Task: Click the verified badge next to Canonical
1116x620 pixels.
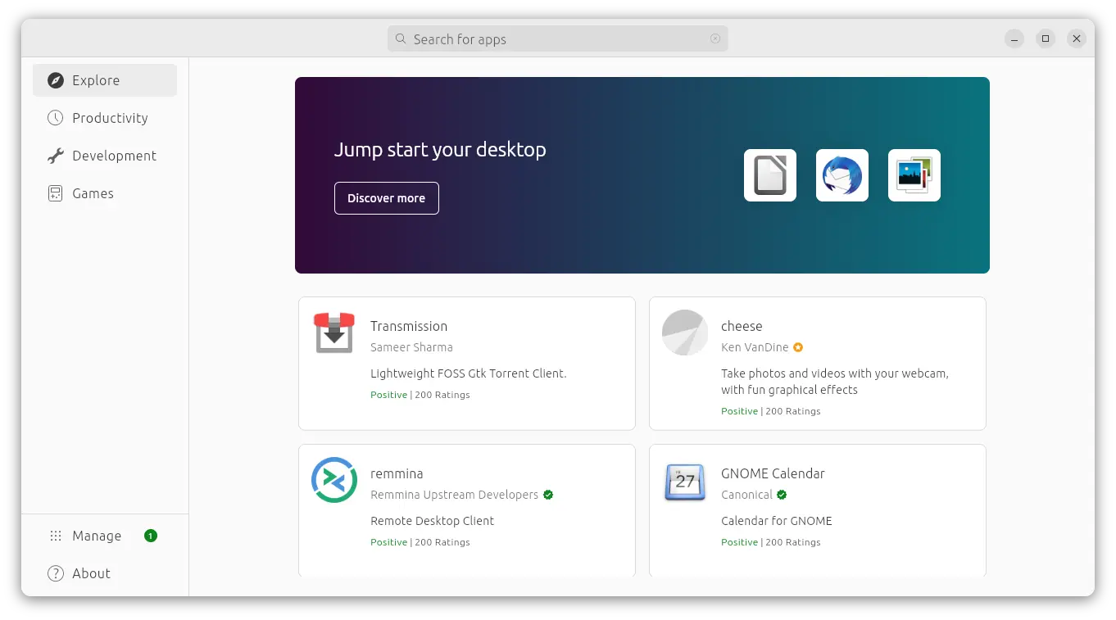Action: coord(782,495)
